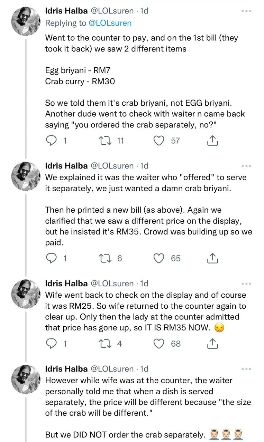Viewport: 264px width, 442px height.
Task: Open more options on second tweet
Action: [246, 166]
